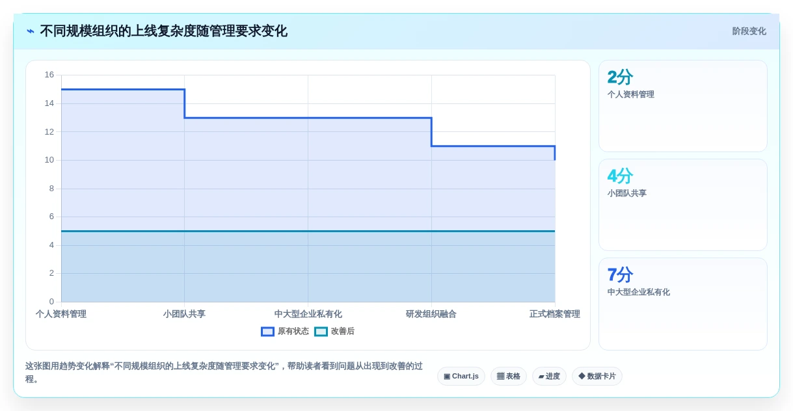Image resolution: width=793 pixels, height=411 pixels.
Task: Click the 改善后 teal legend swatch
Action: tap(321, 332)
